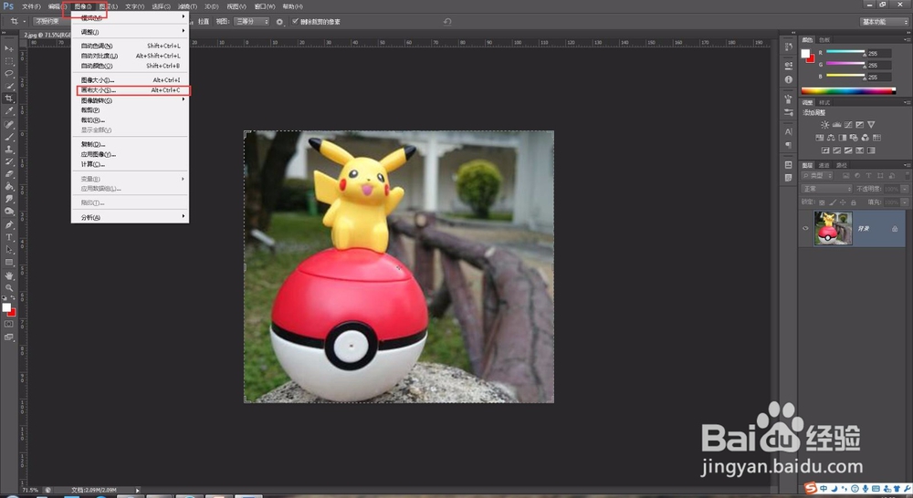
Task: Toggle layer filtering switch
Action: [x=907, y=175]
